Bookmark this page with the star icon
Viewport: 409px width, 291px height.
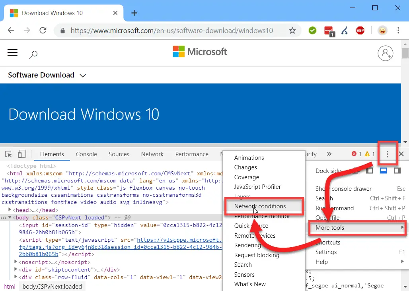pos(292,31)
